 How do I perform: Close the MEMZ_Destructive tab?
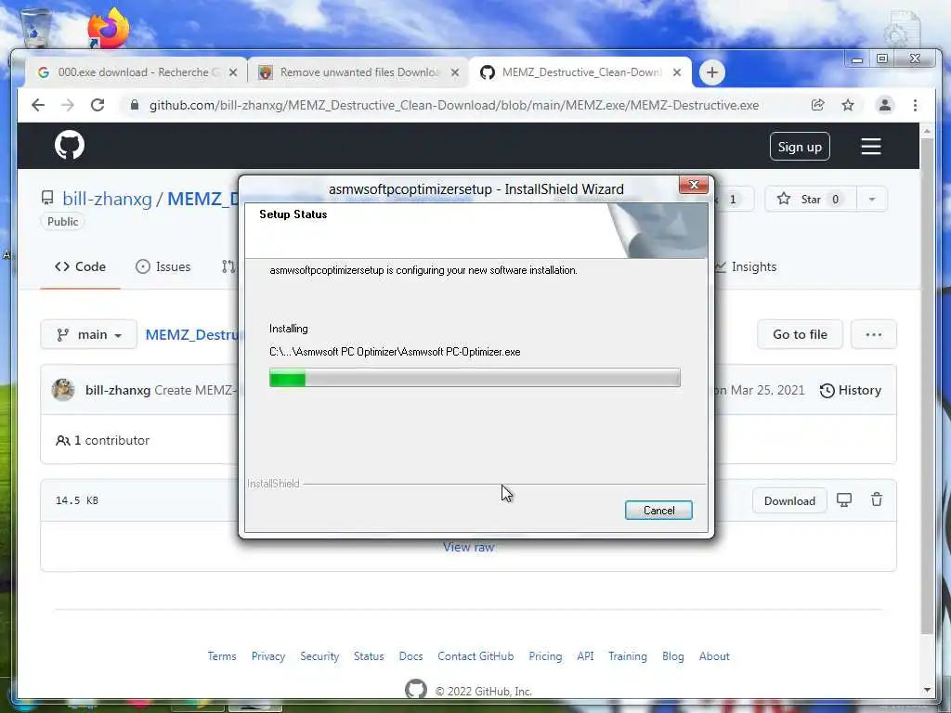[677, 72]
